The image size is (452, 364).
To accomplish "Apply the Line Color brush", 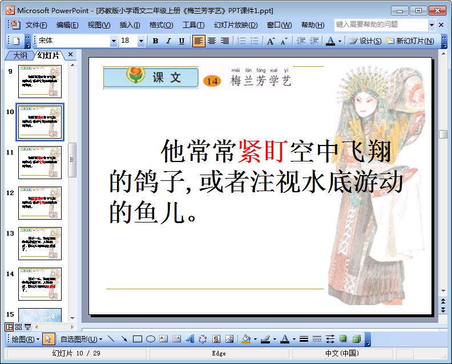I will point(265,339).
